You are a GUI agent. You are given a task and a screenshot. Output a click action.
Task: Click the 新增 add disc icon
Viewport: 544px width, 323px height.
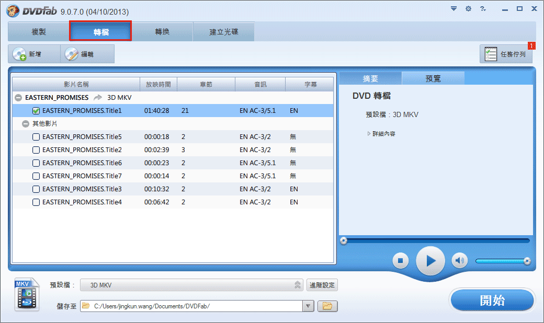click(19, 54)
